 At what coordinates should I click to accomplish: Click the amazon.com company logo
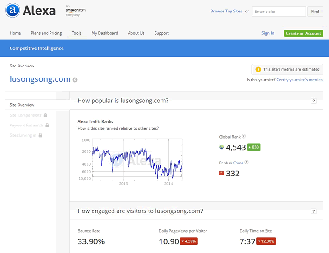click(x=75, y=10)
